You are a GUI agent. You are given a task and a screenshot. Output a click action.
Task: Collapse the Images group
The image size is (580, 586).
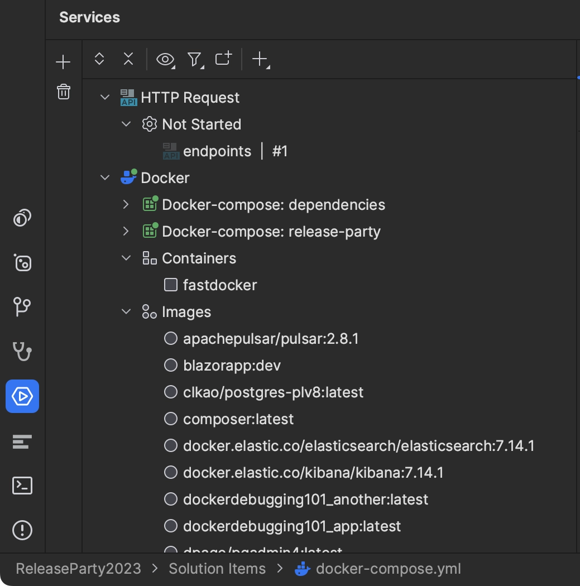[x=126, y=311]
